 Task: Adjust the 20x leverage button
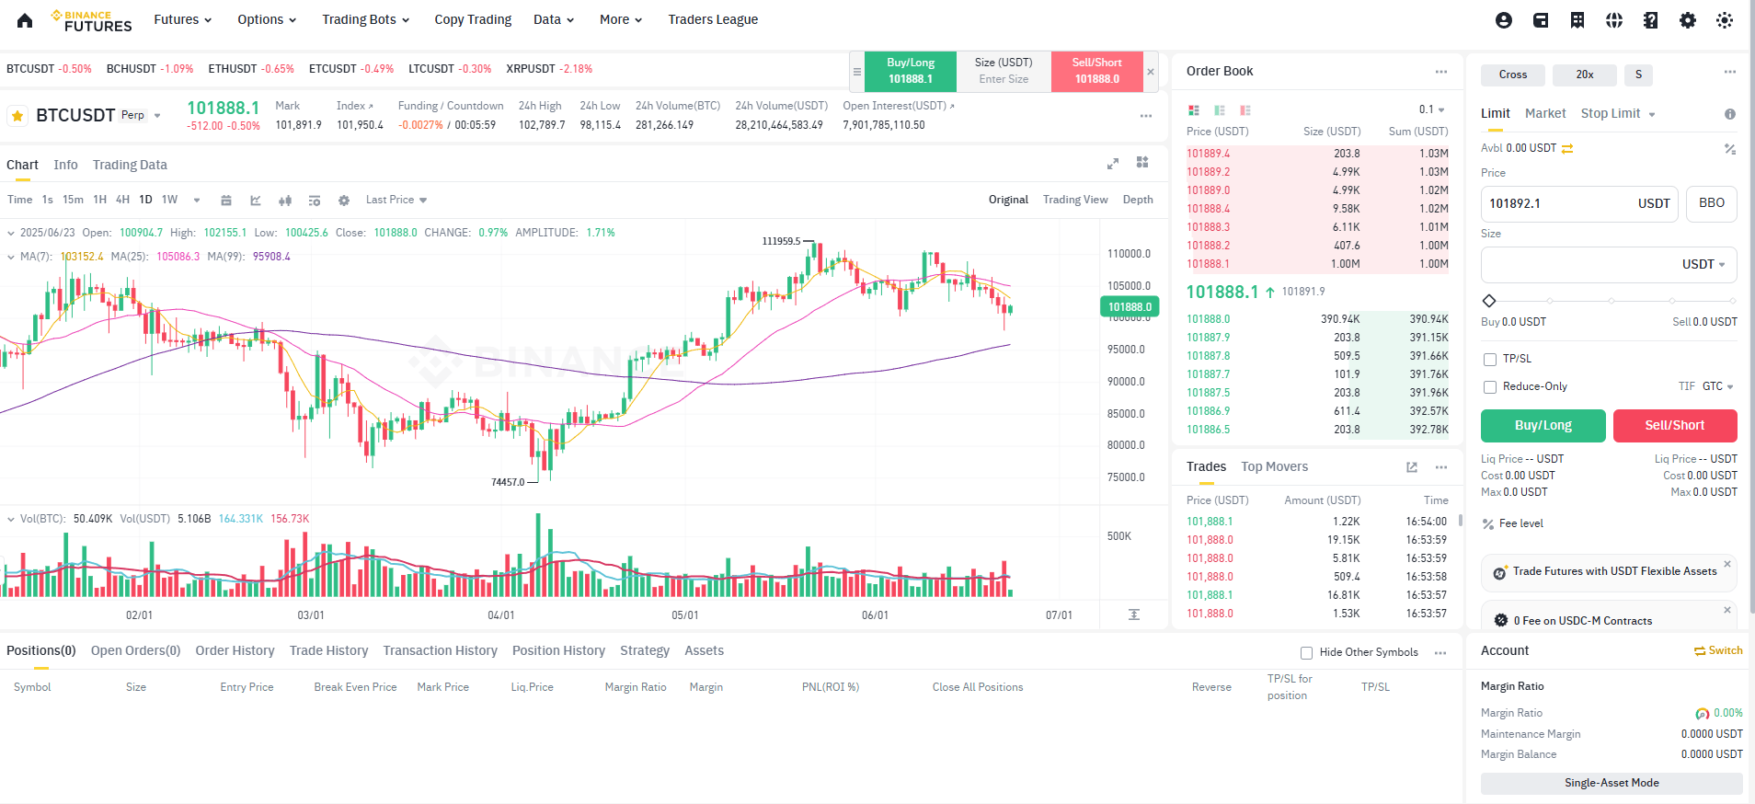tap(1584, 75)
